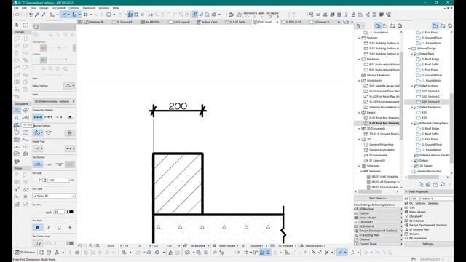Open the Publisher Sets icon in Navigator

click(400, 26)
